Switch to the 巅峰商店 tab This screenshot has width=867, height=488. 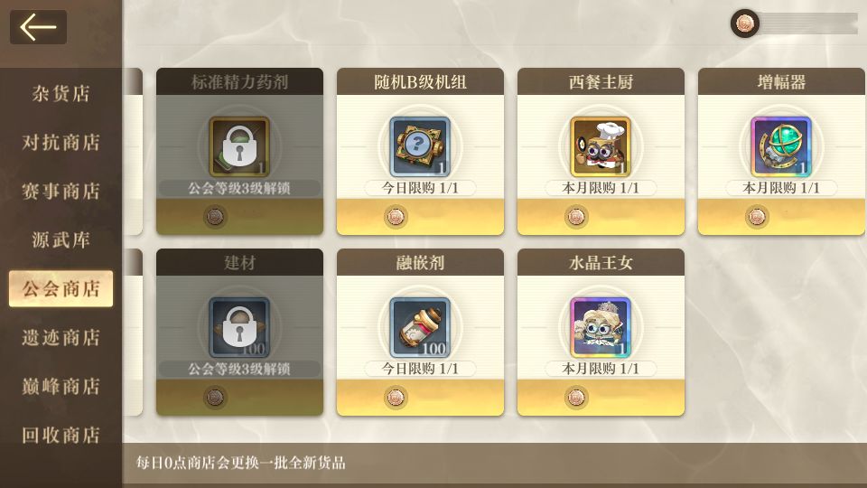61,386
